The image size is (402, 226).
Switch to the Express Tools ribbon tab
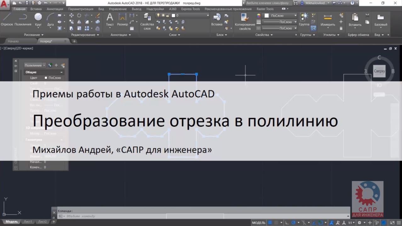(x=190, y=9)
